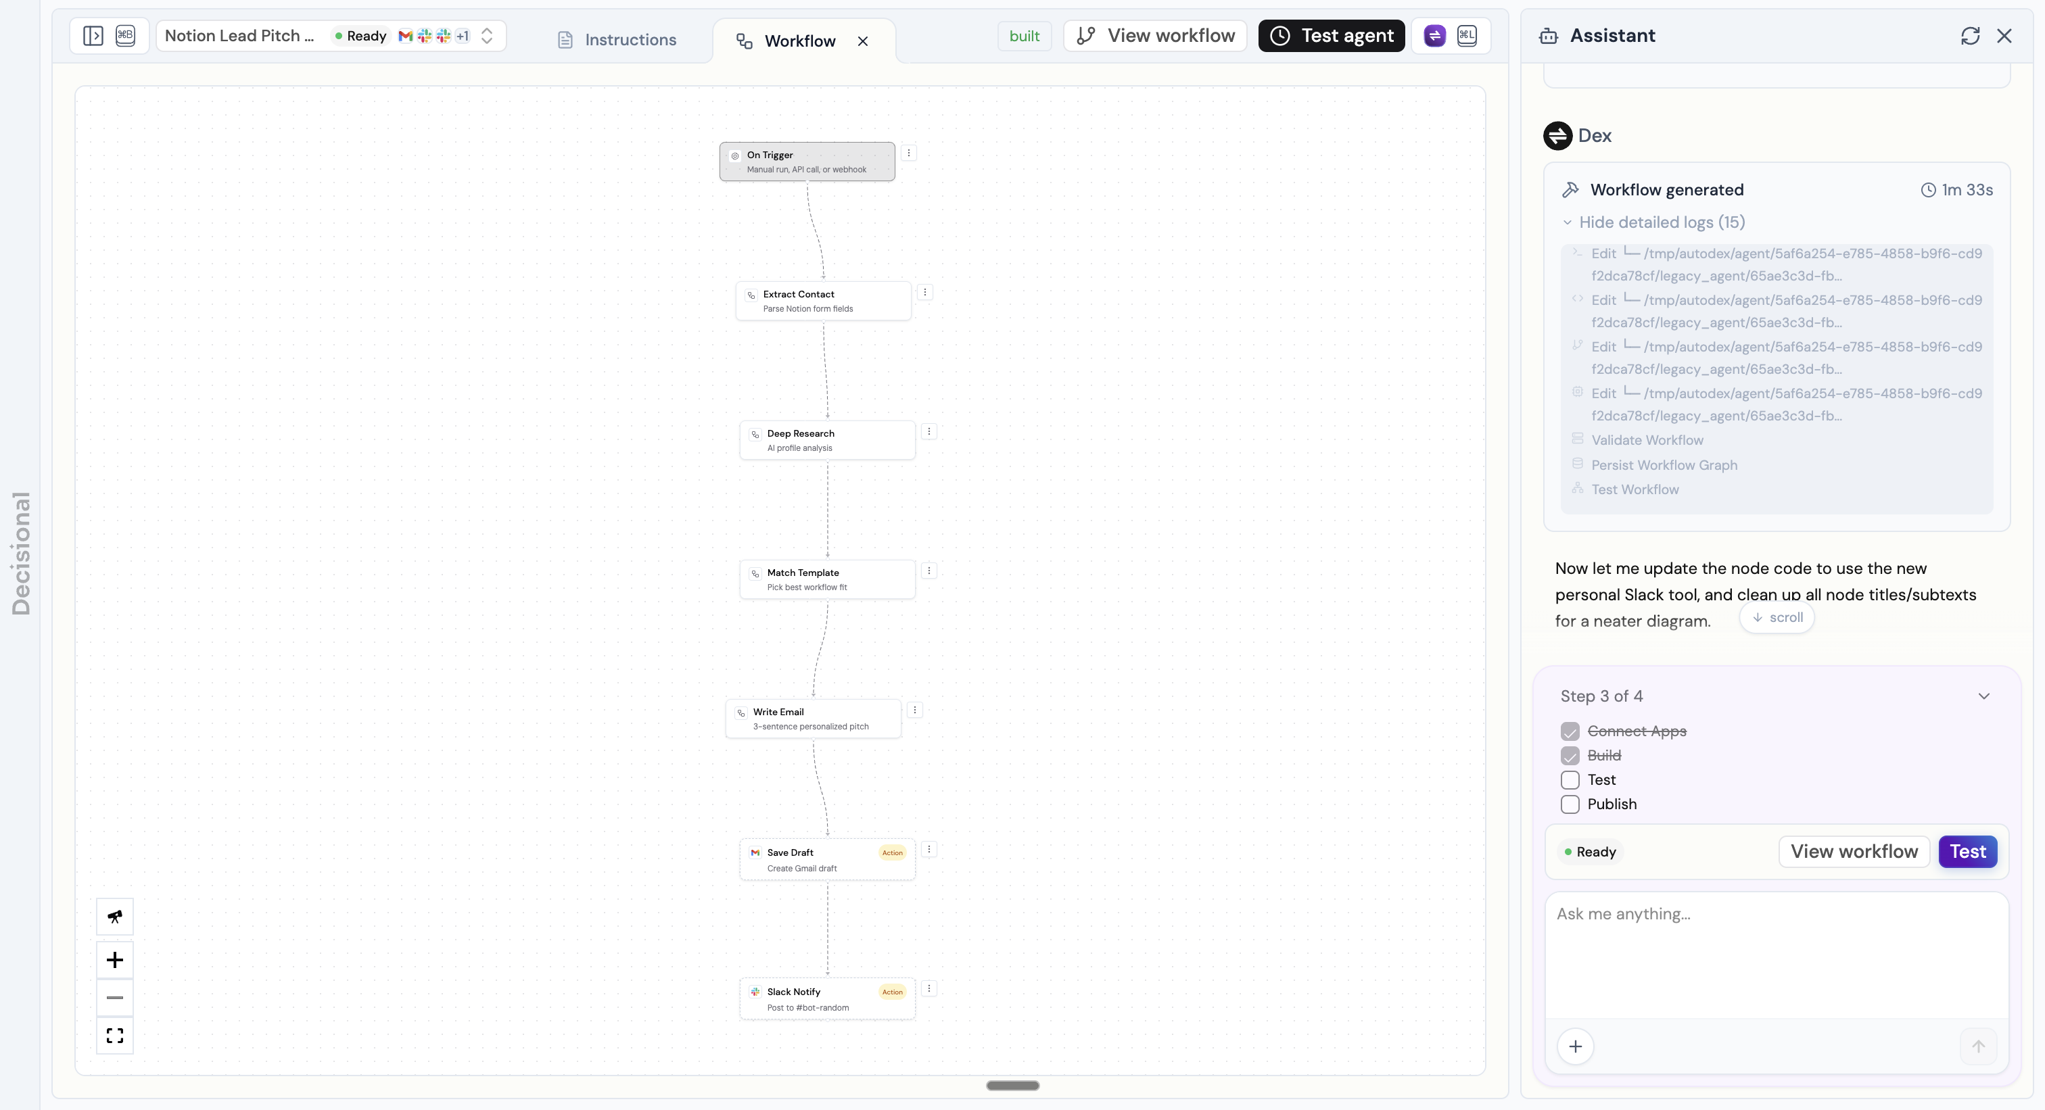Image resolution: width=2045 pixels, height=1110 pixels.
Task: Click the Test agent button
Action: [x=1330, y=35]
